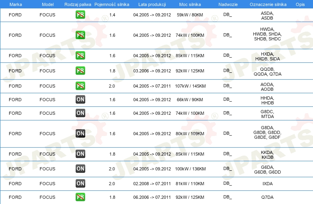This screenshot has height=204, width=313.
Task: Click diesel ON icon in the 100kW / 136KM row
Action: pyautogui.click(x=80, y=168)
